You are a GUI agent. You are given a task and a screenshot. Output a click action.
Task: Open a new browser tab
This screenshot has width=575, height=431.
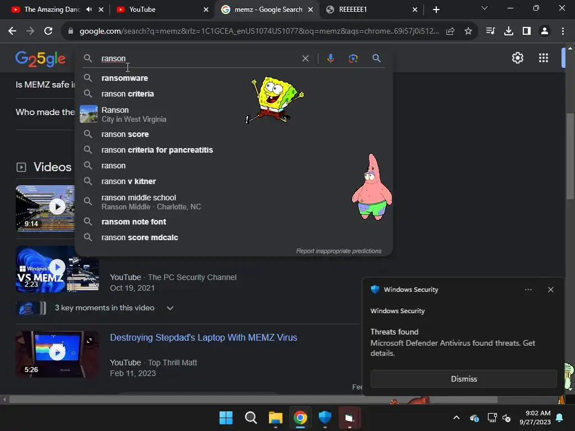tap(436, 10)
